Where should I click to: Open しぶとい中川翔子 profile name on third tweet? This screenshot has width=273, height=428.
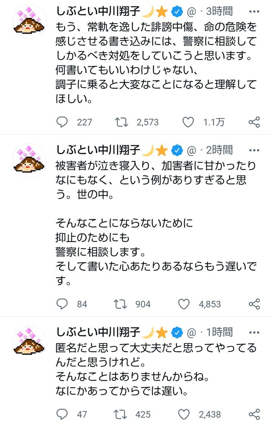coord(99,331)
